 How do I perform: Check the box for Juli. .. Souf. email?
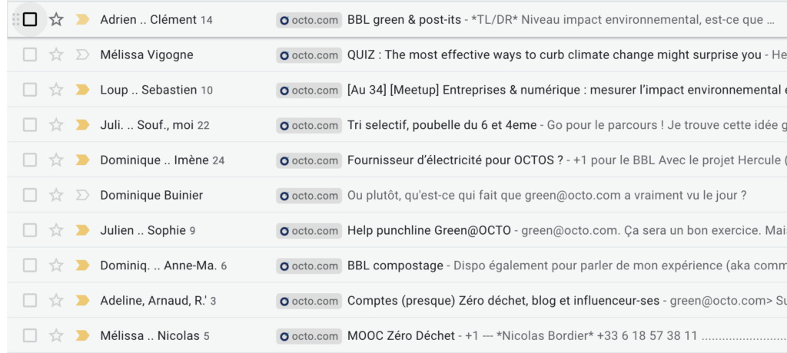[x=30, y=125]
